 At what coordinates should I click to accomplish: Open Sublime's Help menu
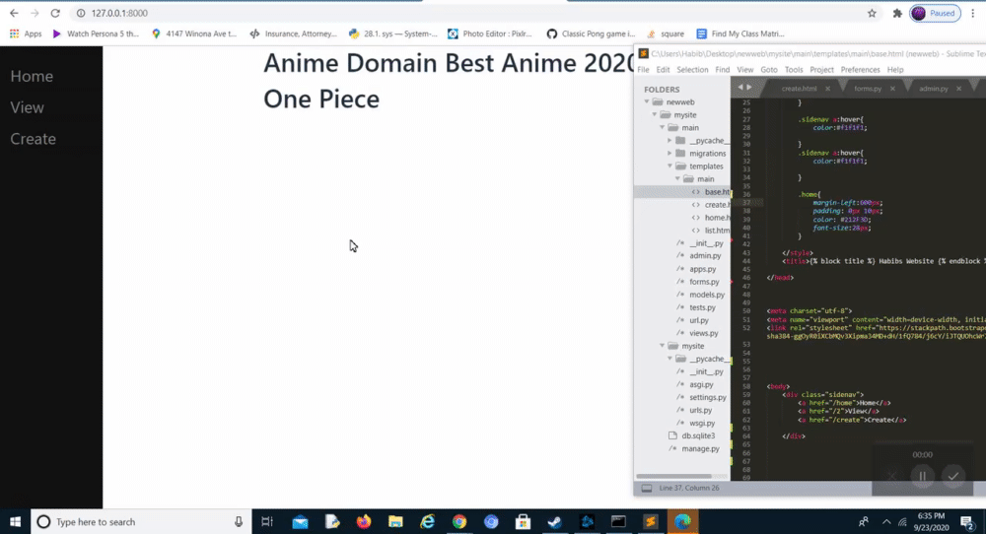click(x=895, y=70)
